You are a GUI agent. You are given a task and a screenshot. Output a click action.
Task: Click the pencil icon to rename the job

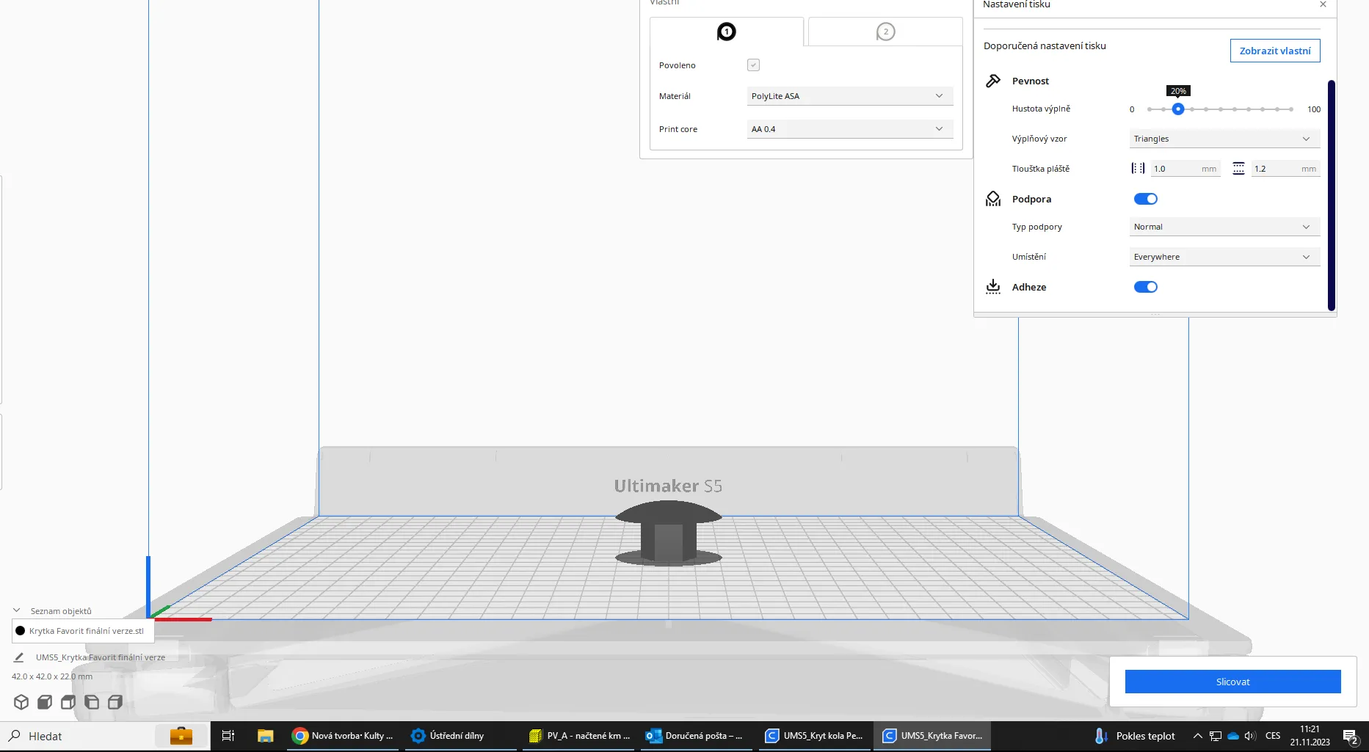pyautogui.click(x=19, y=657)
